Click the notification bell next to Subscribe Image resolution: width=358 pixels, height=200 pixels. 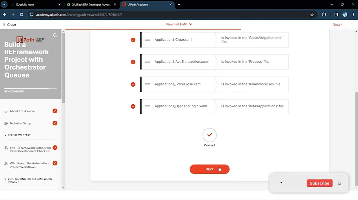[x=339, y=183]
